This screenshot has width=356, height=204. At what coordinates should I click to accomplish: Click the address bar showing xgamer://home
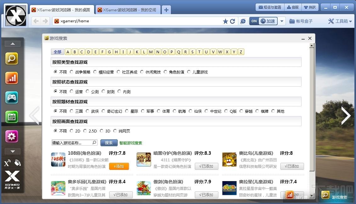pyautogui.click(x=138, y=21)
